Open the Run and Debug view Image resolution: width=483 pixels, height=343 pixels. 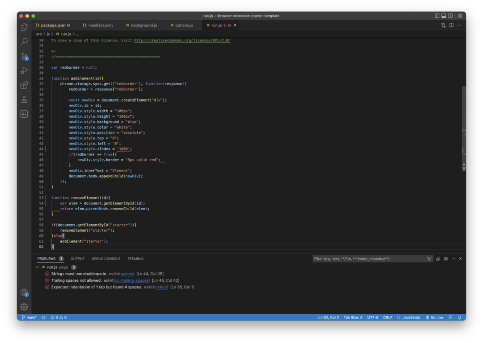click(x=24, y=71)
